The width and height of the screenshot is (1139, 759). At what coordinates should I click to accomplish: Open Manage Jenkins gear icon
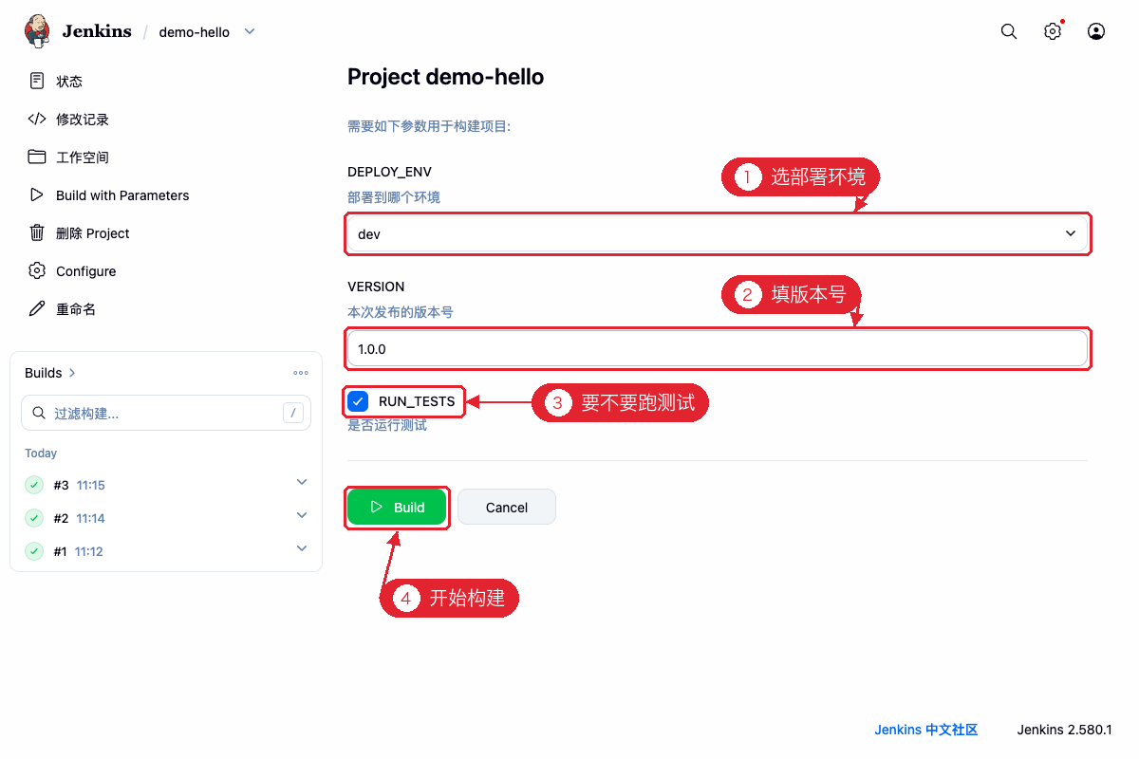point(1053,31)
